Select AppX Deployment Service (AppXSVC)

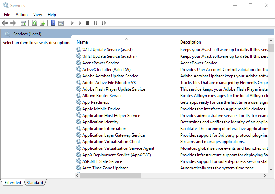(117, 155)
